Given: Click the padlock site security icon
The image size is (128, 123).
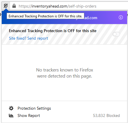Looking at the screenshot, I should point(14,6).
